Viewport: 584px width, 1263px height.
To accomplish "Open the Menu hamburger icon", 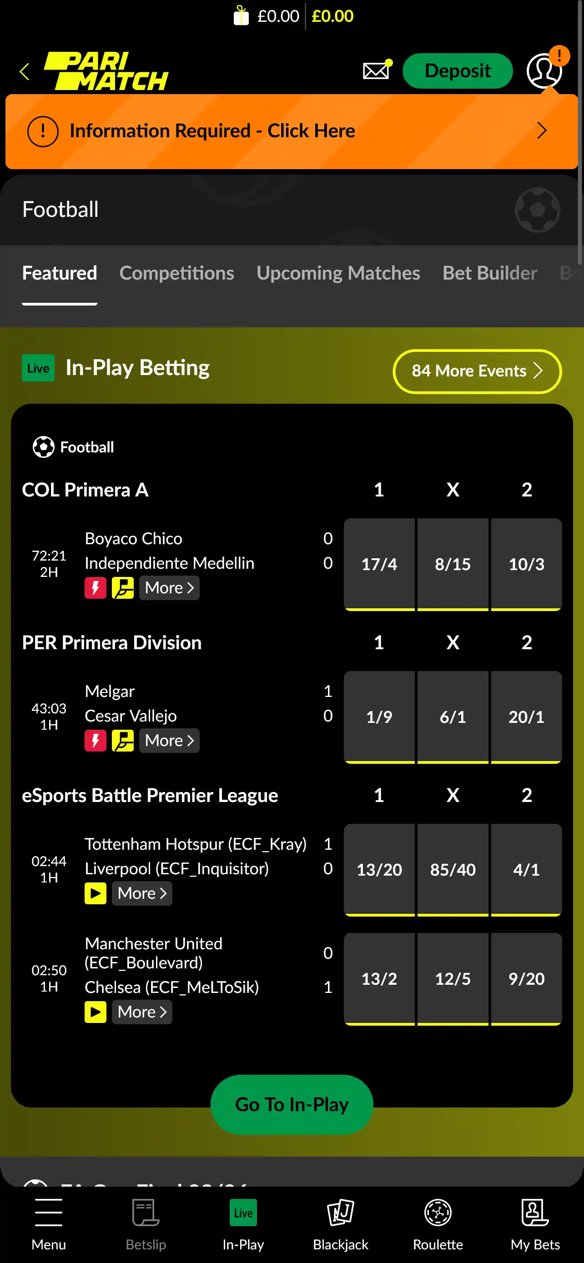I will coord(49,1224).
